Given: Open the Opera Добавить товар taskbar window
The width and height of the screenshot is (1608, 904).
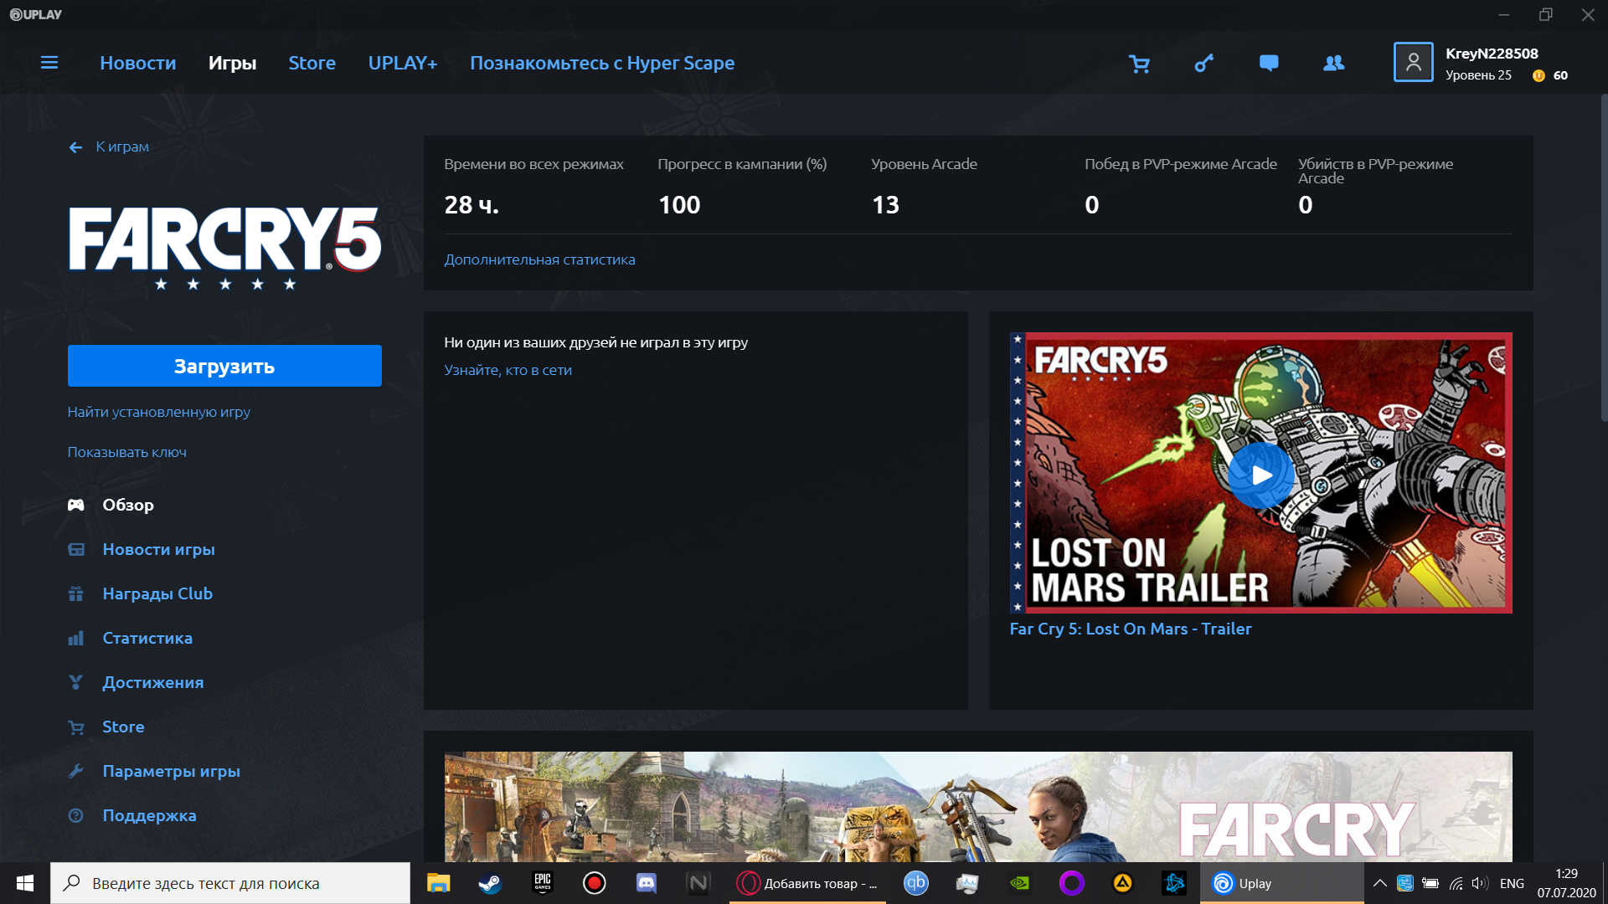Looking at the screenshot, I should tap(807, 883).
